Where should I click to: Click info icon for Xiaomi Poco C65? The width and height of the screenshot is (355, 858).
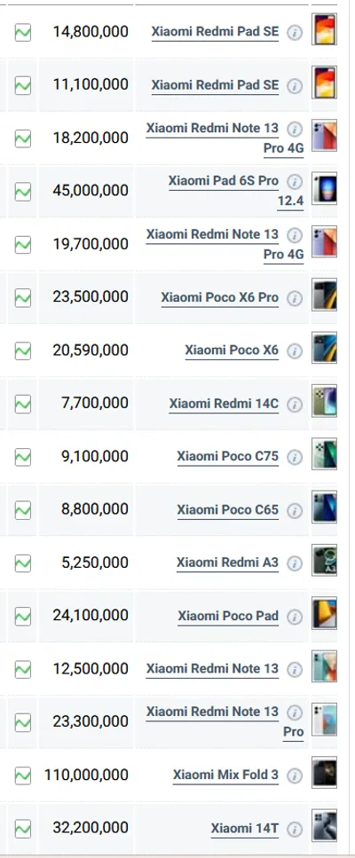[x=295, y=510]
